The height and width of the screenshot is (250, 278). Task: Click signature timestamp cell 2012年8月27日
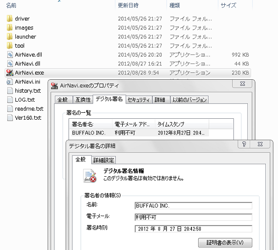click(x=181, y=133)
